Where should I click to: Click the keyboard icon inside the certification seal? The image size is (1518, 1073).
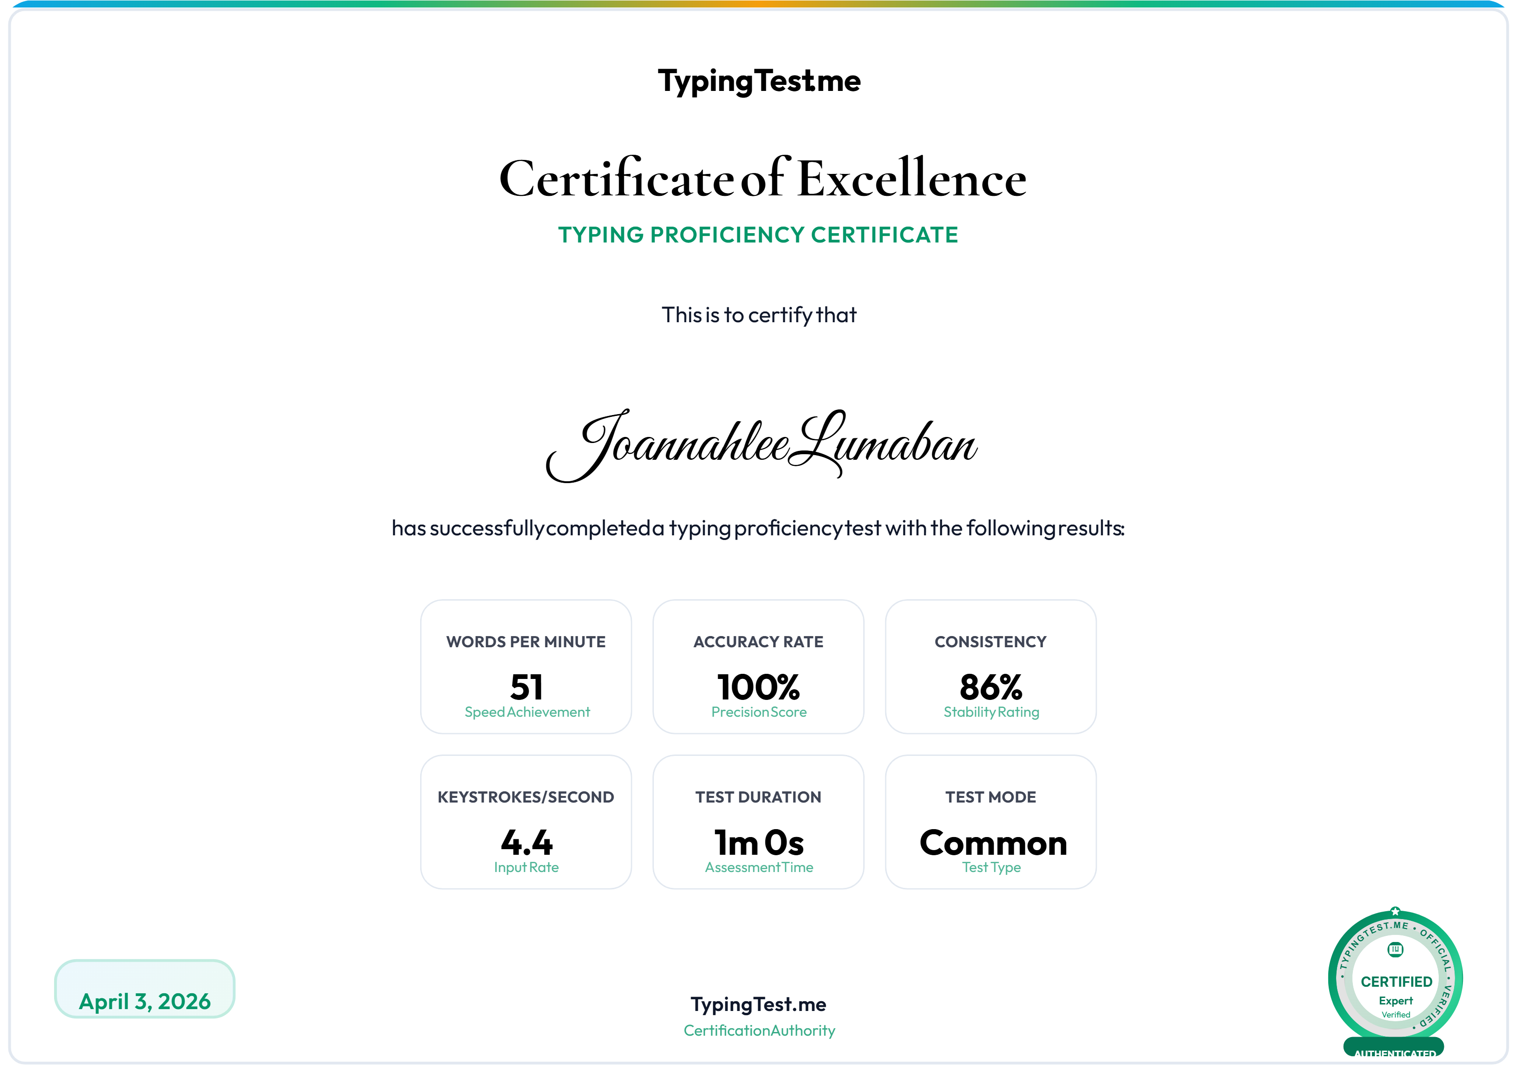1395,950
